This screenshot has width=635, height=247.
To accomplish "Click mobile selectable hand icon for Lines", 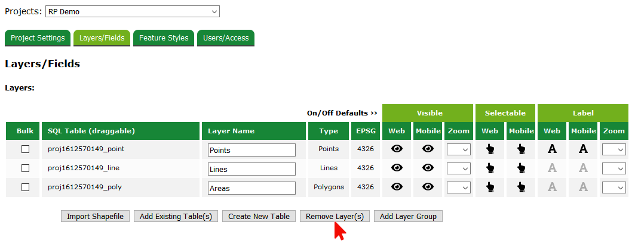I will pos(522,168).
